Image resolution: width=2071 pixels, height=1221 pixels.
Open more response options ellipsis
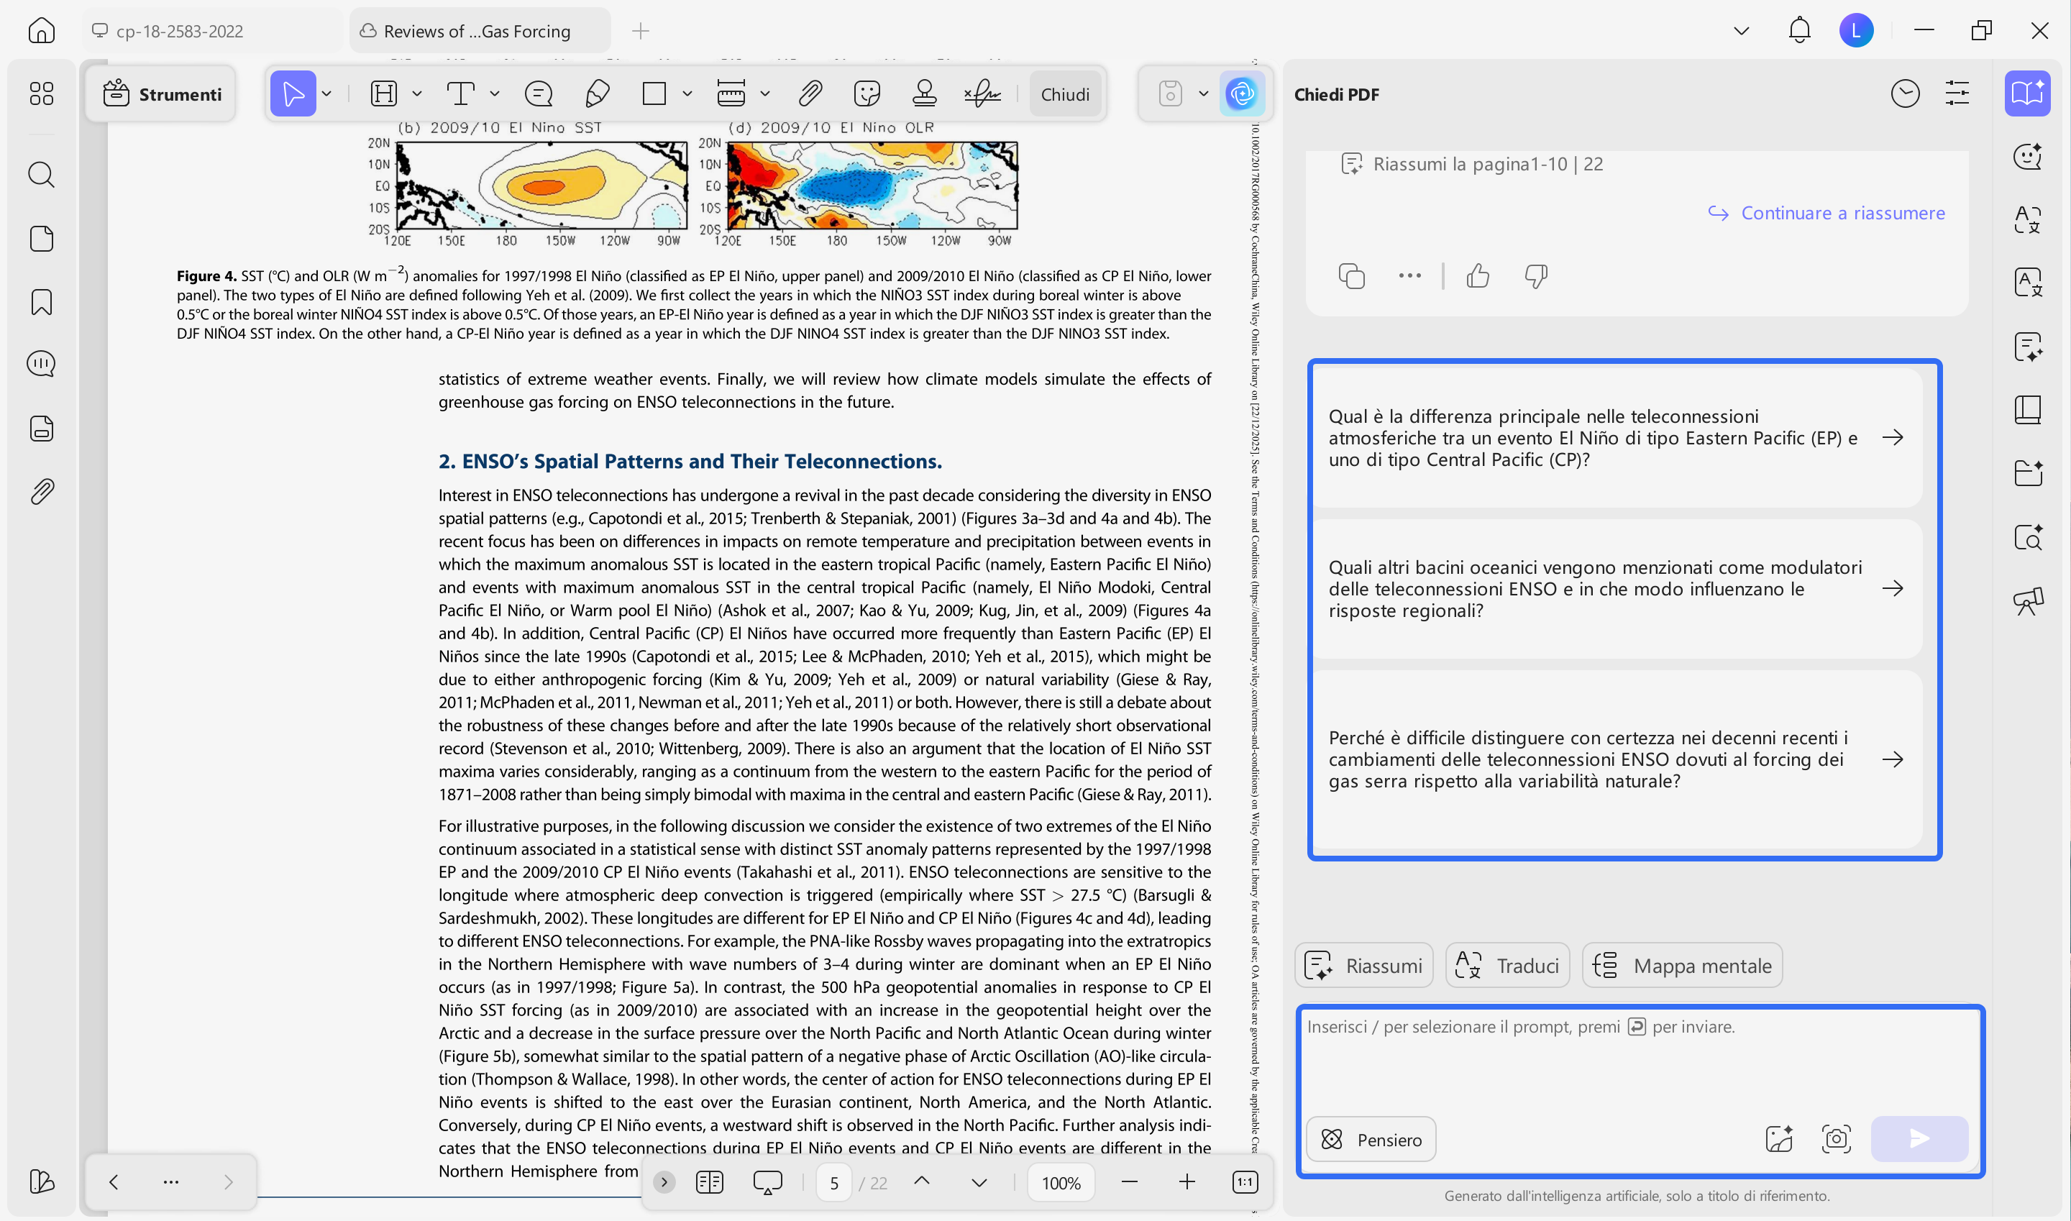pyautogui.click(x=1409, y=276)
